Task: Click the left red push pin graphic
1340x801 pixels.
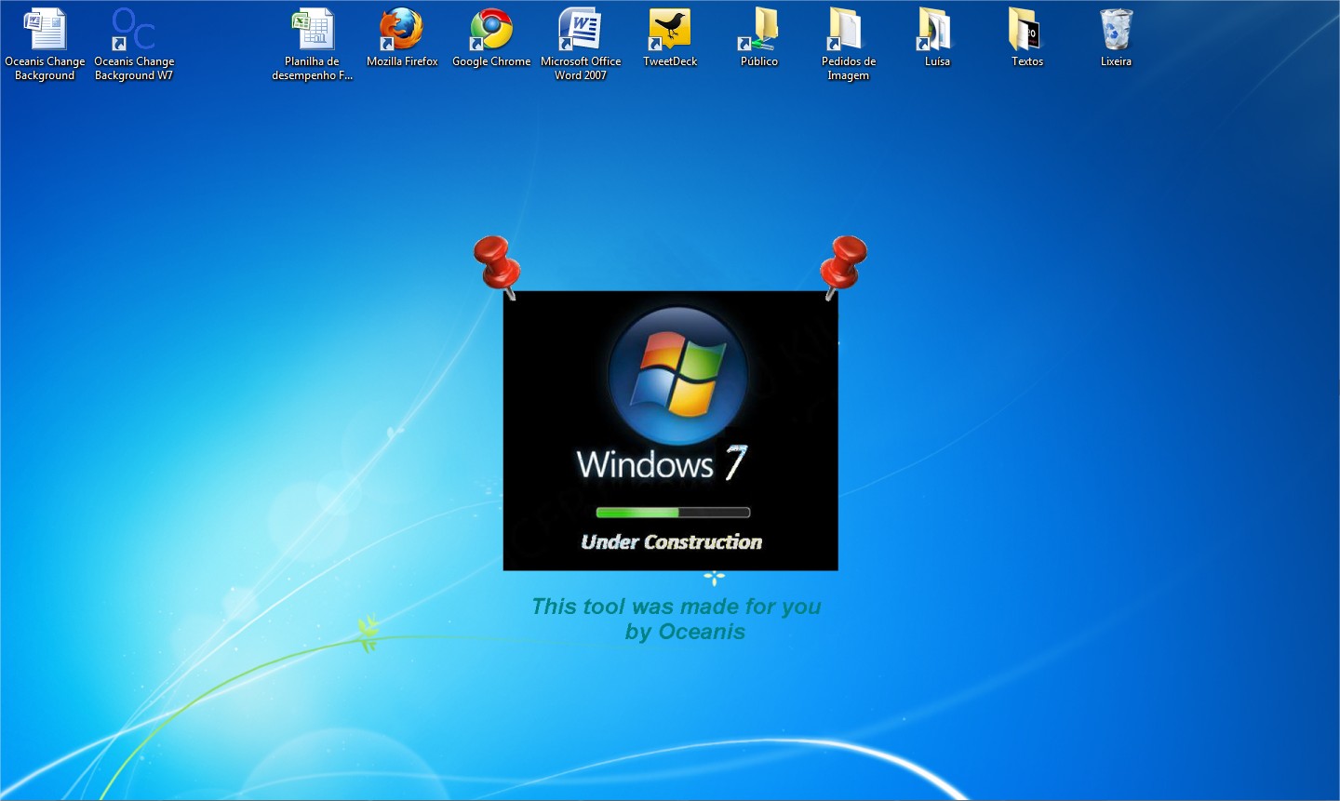Action: tap(496, 263)
